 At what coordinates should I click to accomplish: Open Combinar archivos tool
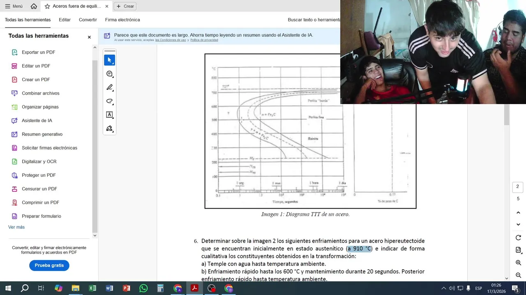point(40,93)
